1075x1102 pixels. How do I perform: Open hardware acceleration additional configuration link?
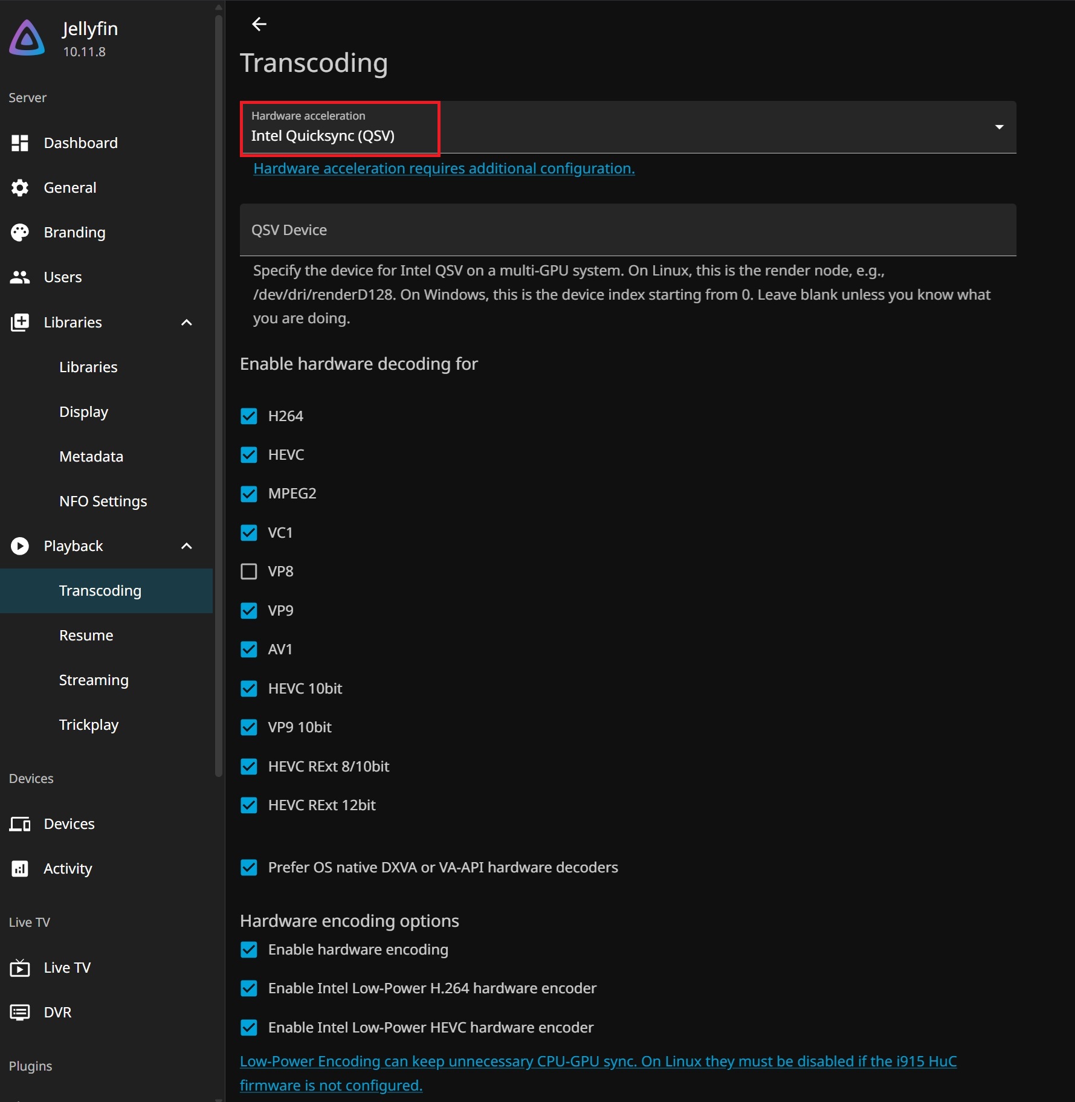444,169
